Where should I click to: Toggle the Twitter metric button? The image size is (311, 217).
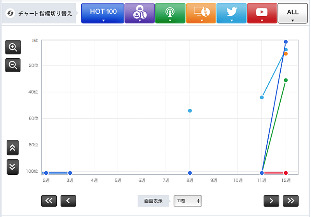click(x=231, y=14)
